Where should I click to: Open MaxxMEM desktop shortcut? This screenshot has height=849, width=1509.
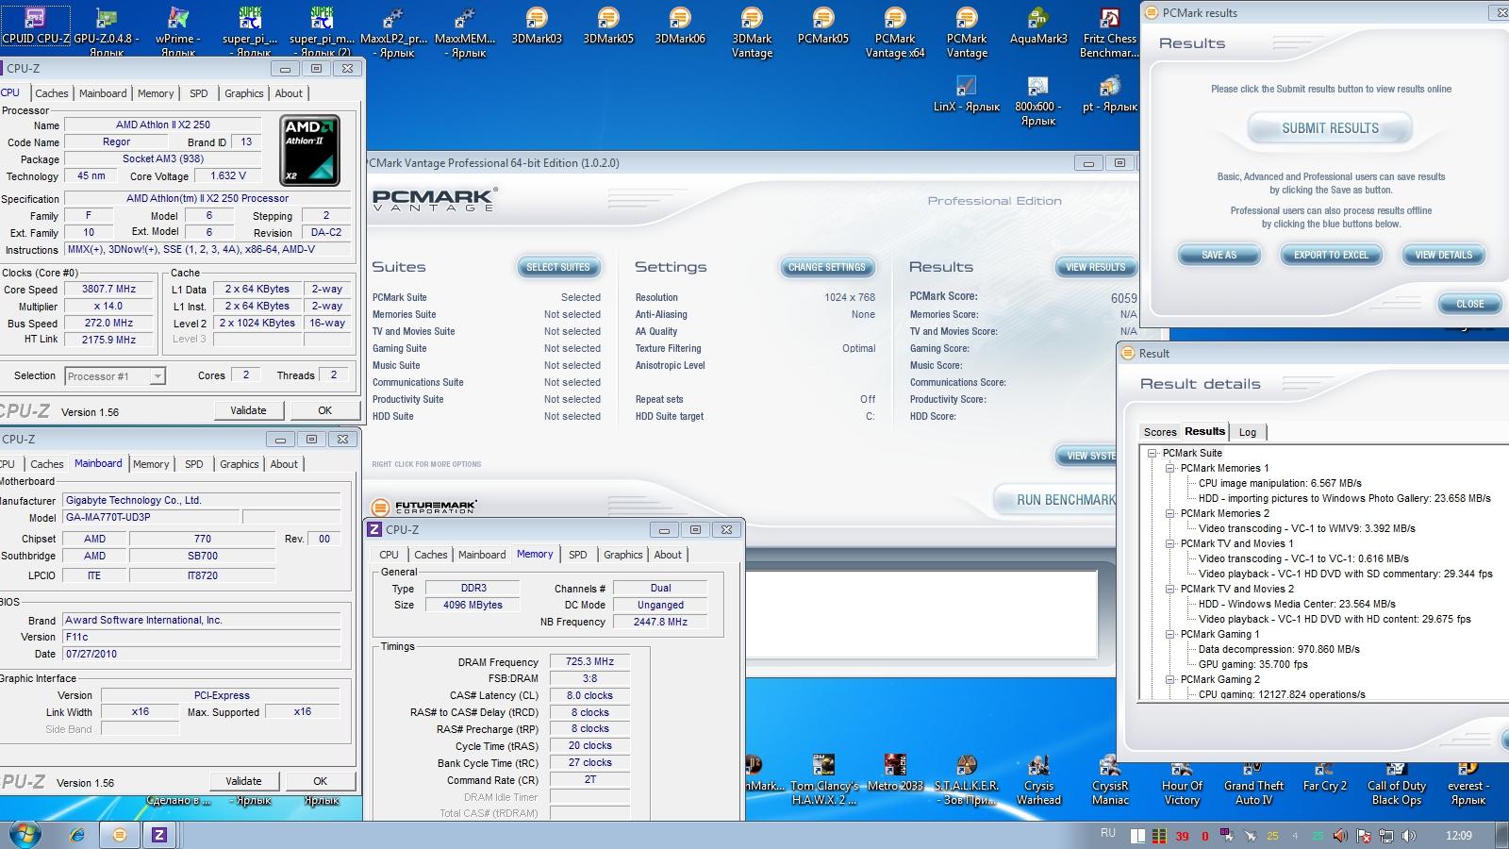pos(465,31)
